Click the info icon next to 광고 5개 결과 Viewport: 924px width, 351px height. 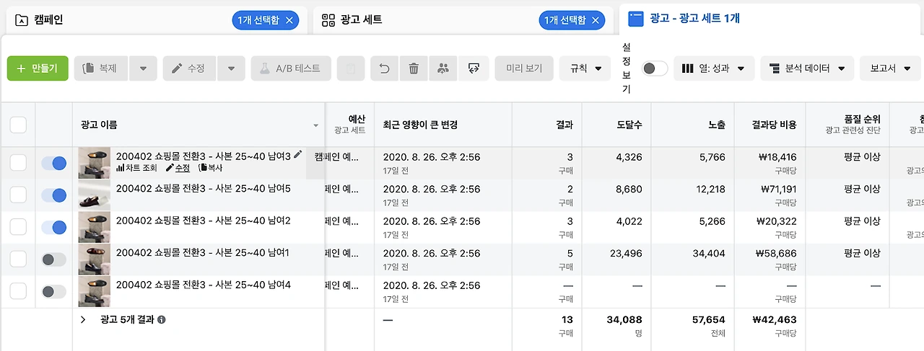tap(161, 319)
